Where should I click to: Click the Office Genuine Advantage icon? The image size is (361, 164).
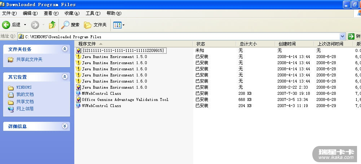coord(79,99)
